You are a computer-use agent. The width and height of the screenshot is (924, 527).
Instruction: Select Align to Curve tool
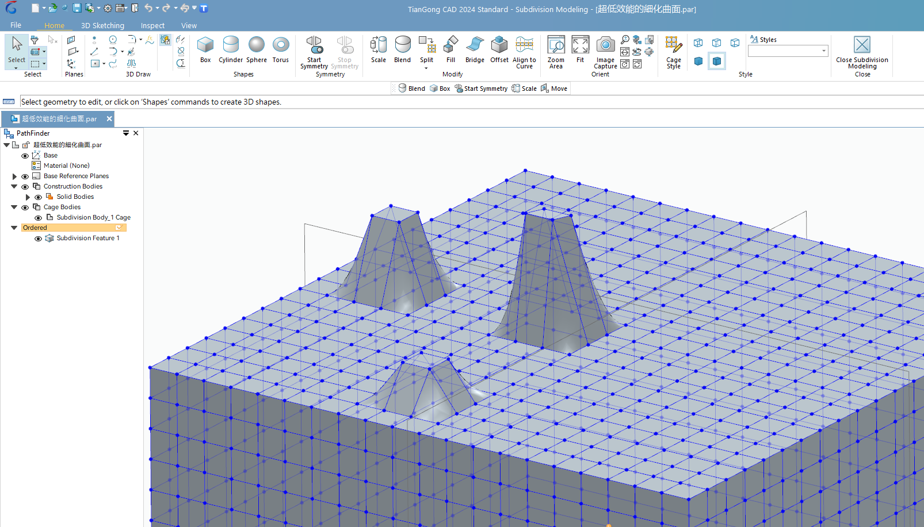[x=524, y=52]
